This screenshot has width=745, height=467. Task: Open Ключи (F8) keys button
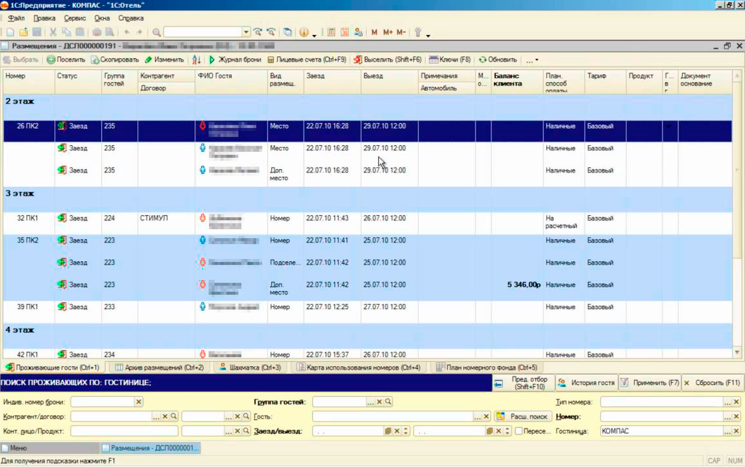[450, 60]
